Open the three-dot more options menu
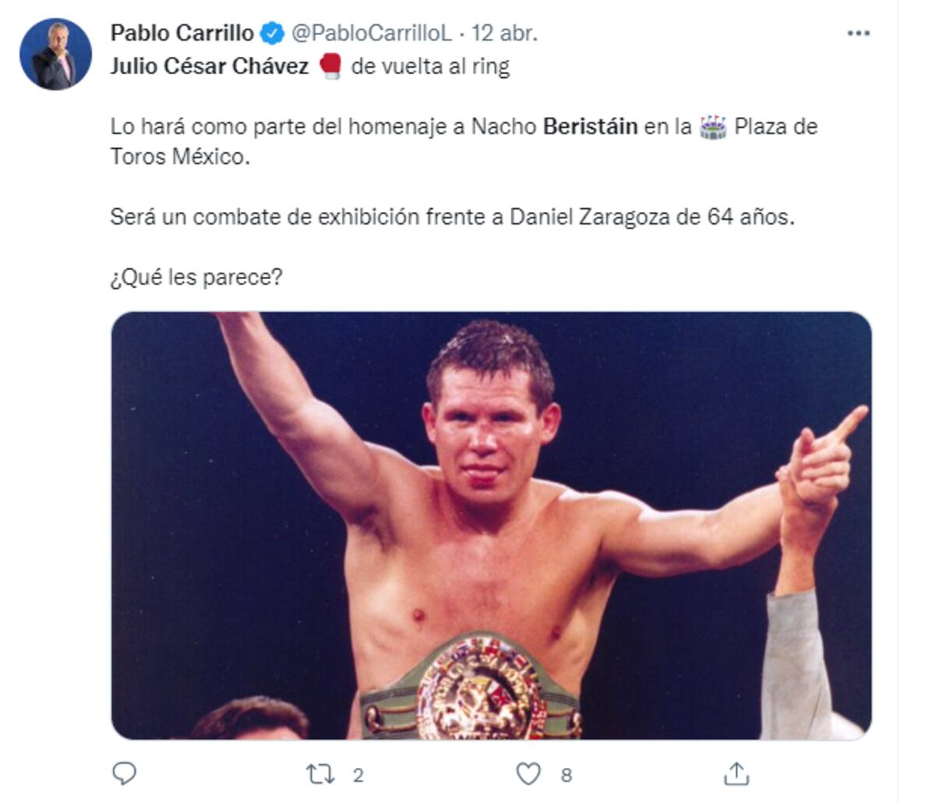935x803 pixels. (858, 34)
